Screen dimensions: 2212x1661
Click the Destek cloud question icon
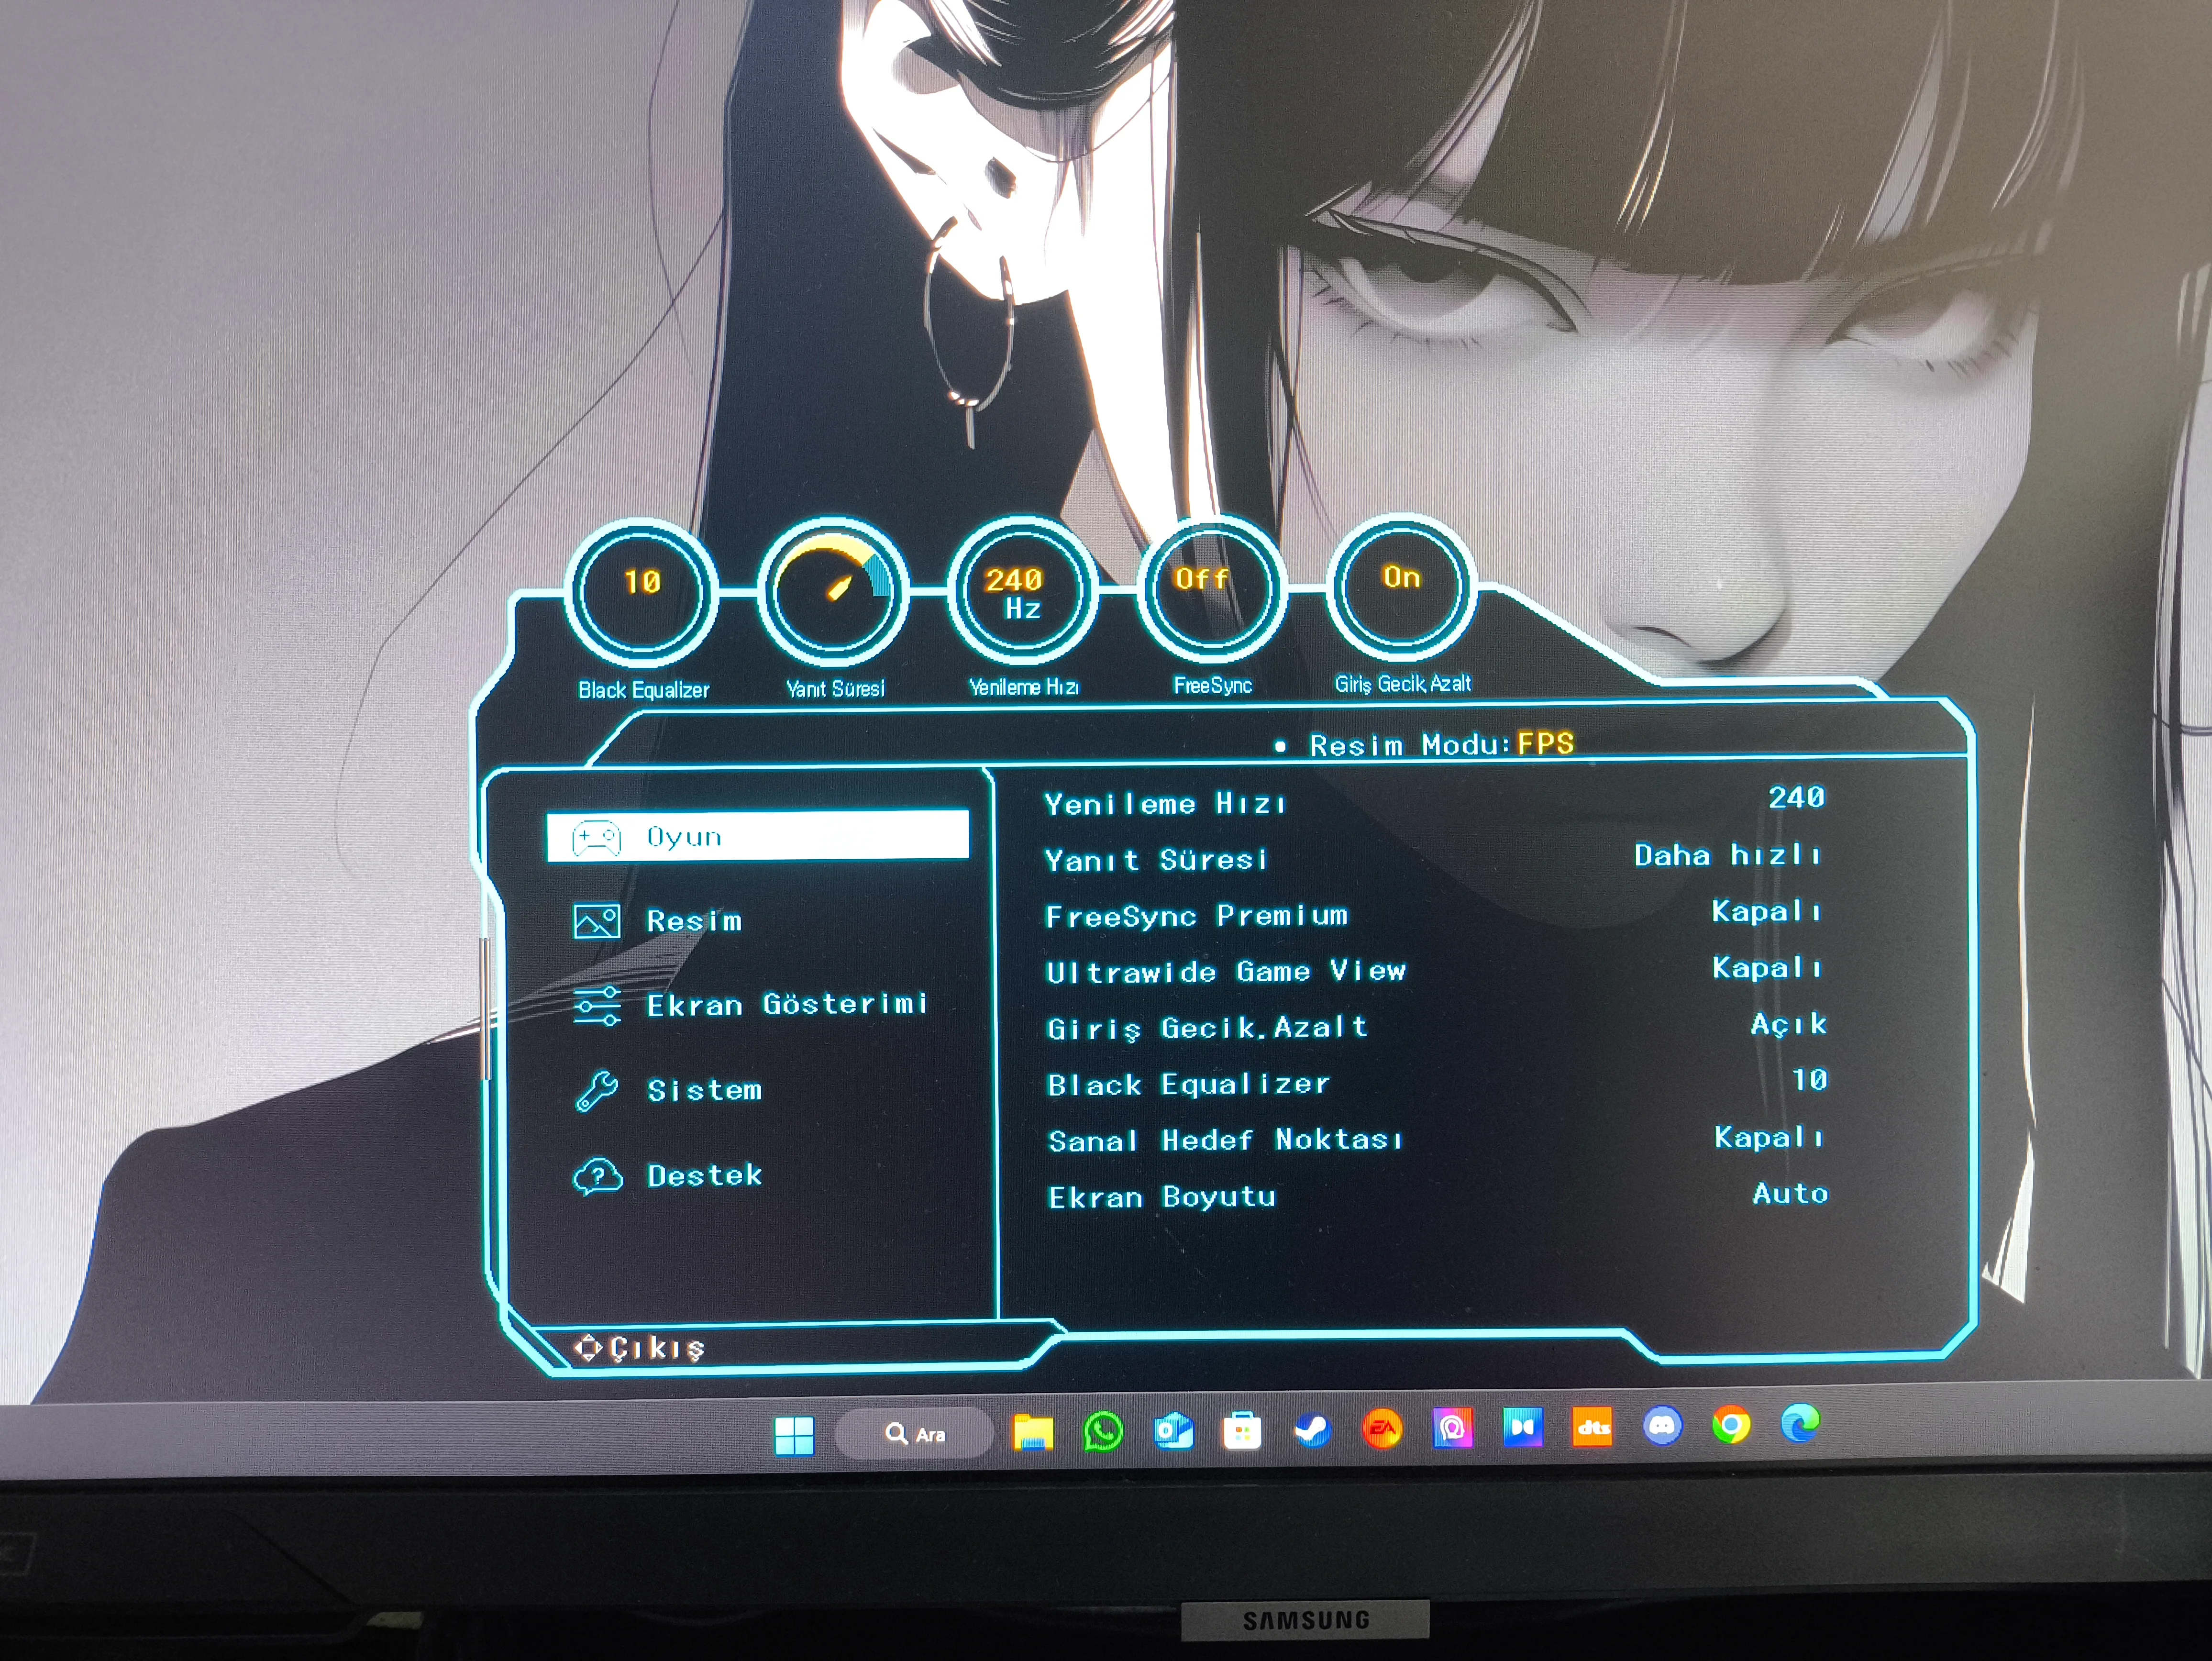pos(597,1176)
